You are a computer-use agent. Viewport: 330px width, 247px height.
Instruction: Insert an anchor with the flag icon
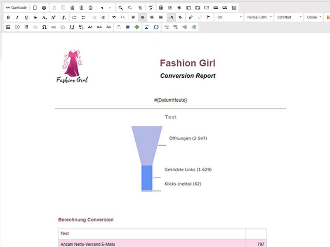(x=208, y=17)
